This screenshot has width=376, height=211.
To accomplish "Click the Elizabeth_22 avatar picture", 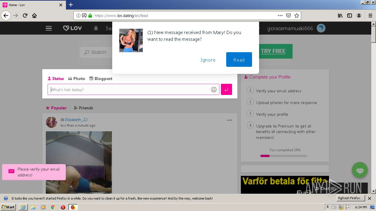I will [51, 122].
